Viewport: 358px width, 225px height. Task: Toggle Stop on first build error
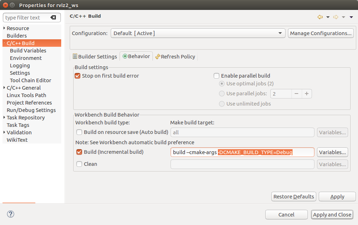click(x=78, y=76)
